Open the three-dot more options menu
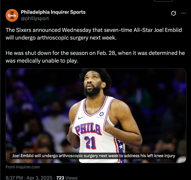Viewport: 191px width, 180px height. [x=183, y=13]
